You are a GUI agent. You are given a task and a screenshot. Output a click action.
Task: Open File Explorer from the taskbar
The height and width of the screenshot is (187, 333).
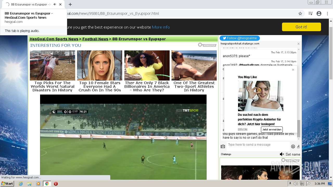(29, 184)
